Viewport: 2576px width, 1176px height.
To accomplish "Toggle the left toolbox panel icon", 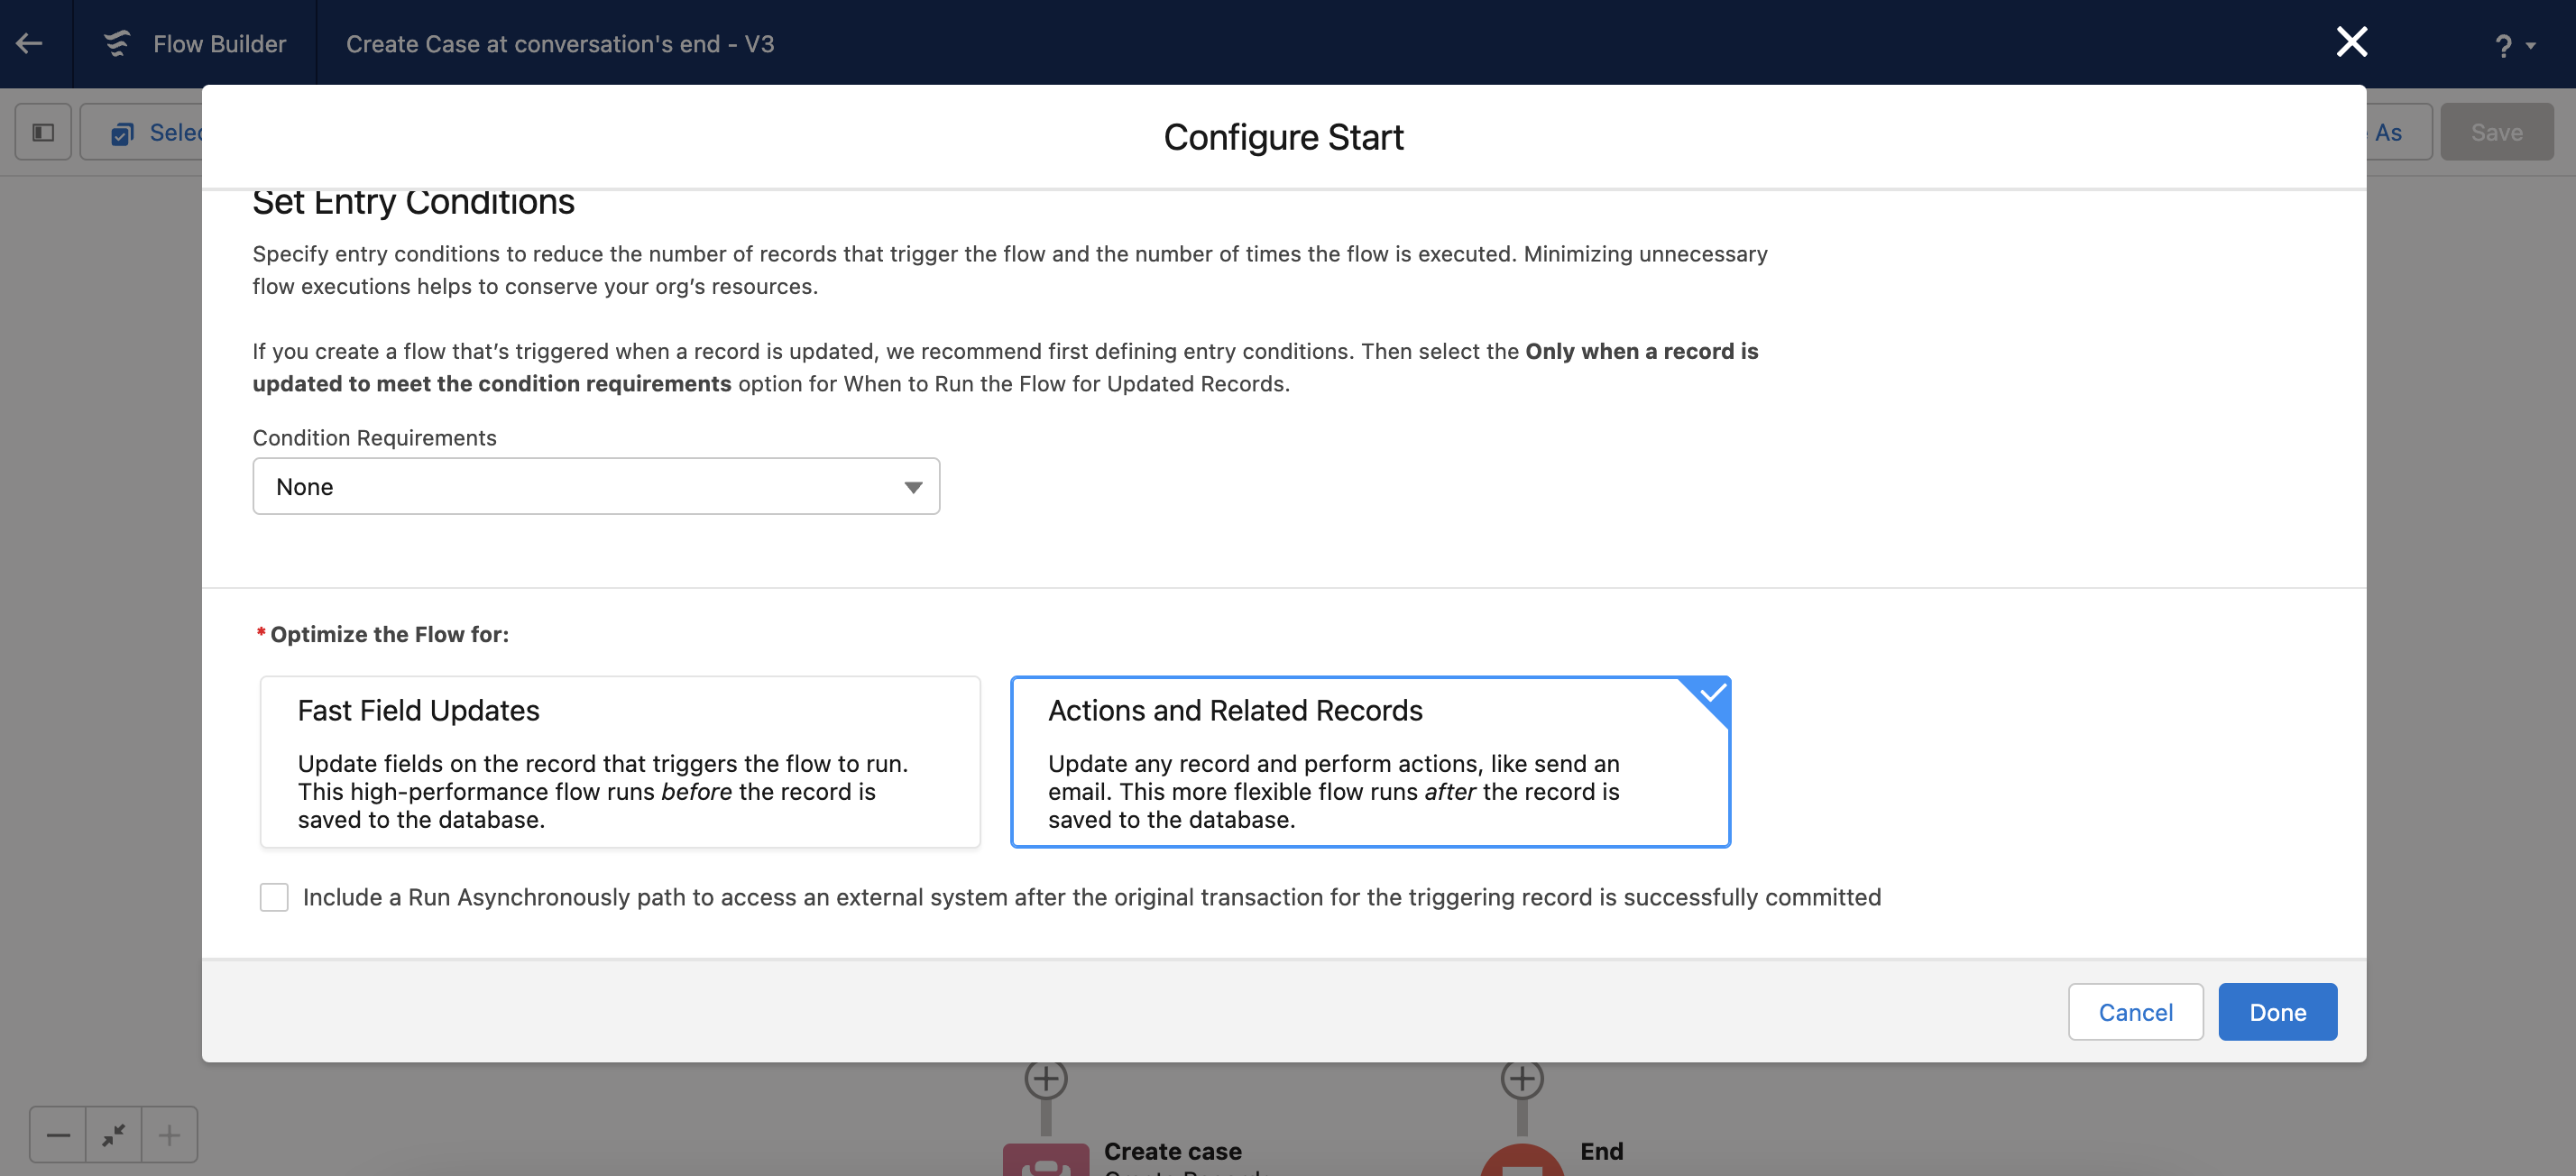I will click(x=43, y=132).
